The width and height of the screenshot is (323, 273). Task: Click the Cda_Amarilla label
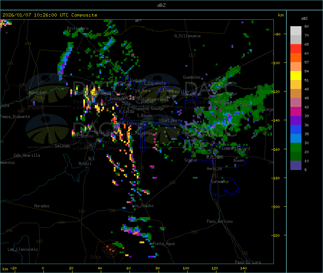(27, 155)
